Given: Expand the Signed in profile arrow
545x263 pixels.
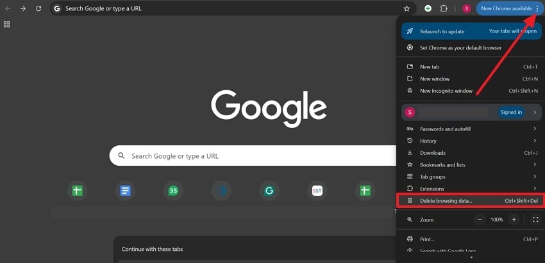Looking at the screenshot, I should tap(535, 112).
